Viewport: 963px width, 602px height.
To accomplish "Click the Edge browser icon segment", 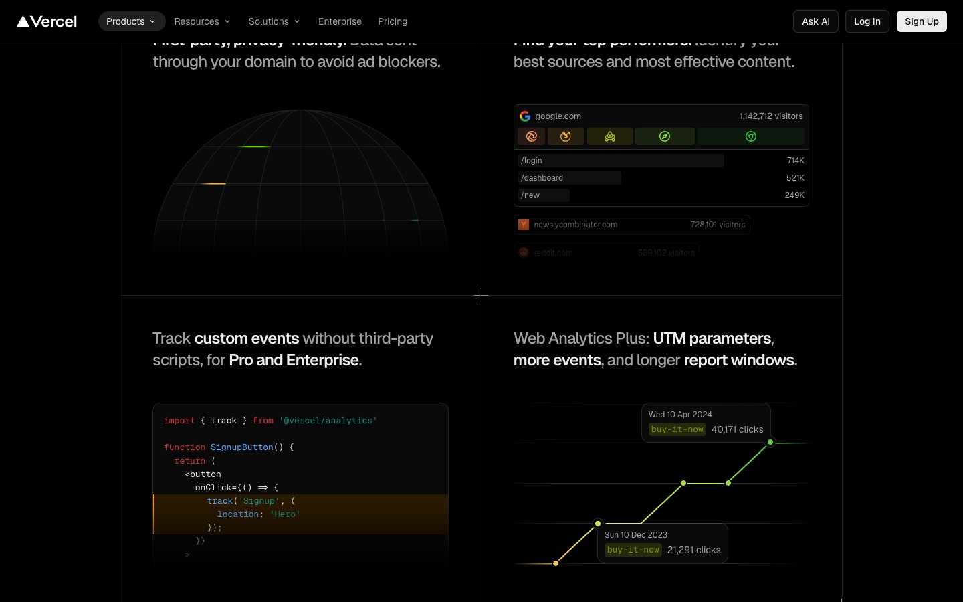I will tap(532, 136).
